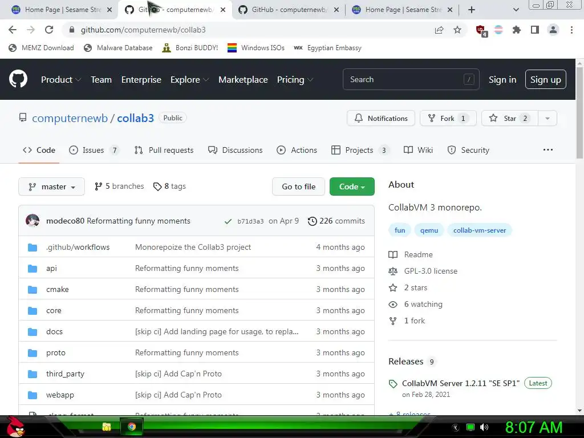Open the master branch dropdown
Viewport: 584px width, 438px height.
pos(51,186)
